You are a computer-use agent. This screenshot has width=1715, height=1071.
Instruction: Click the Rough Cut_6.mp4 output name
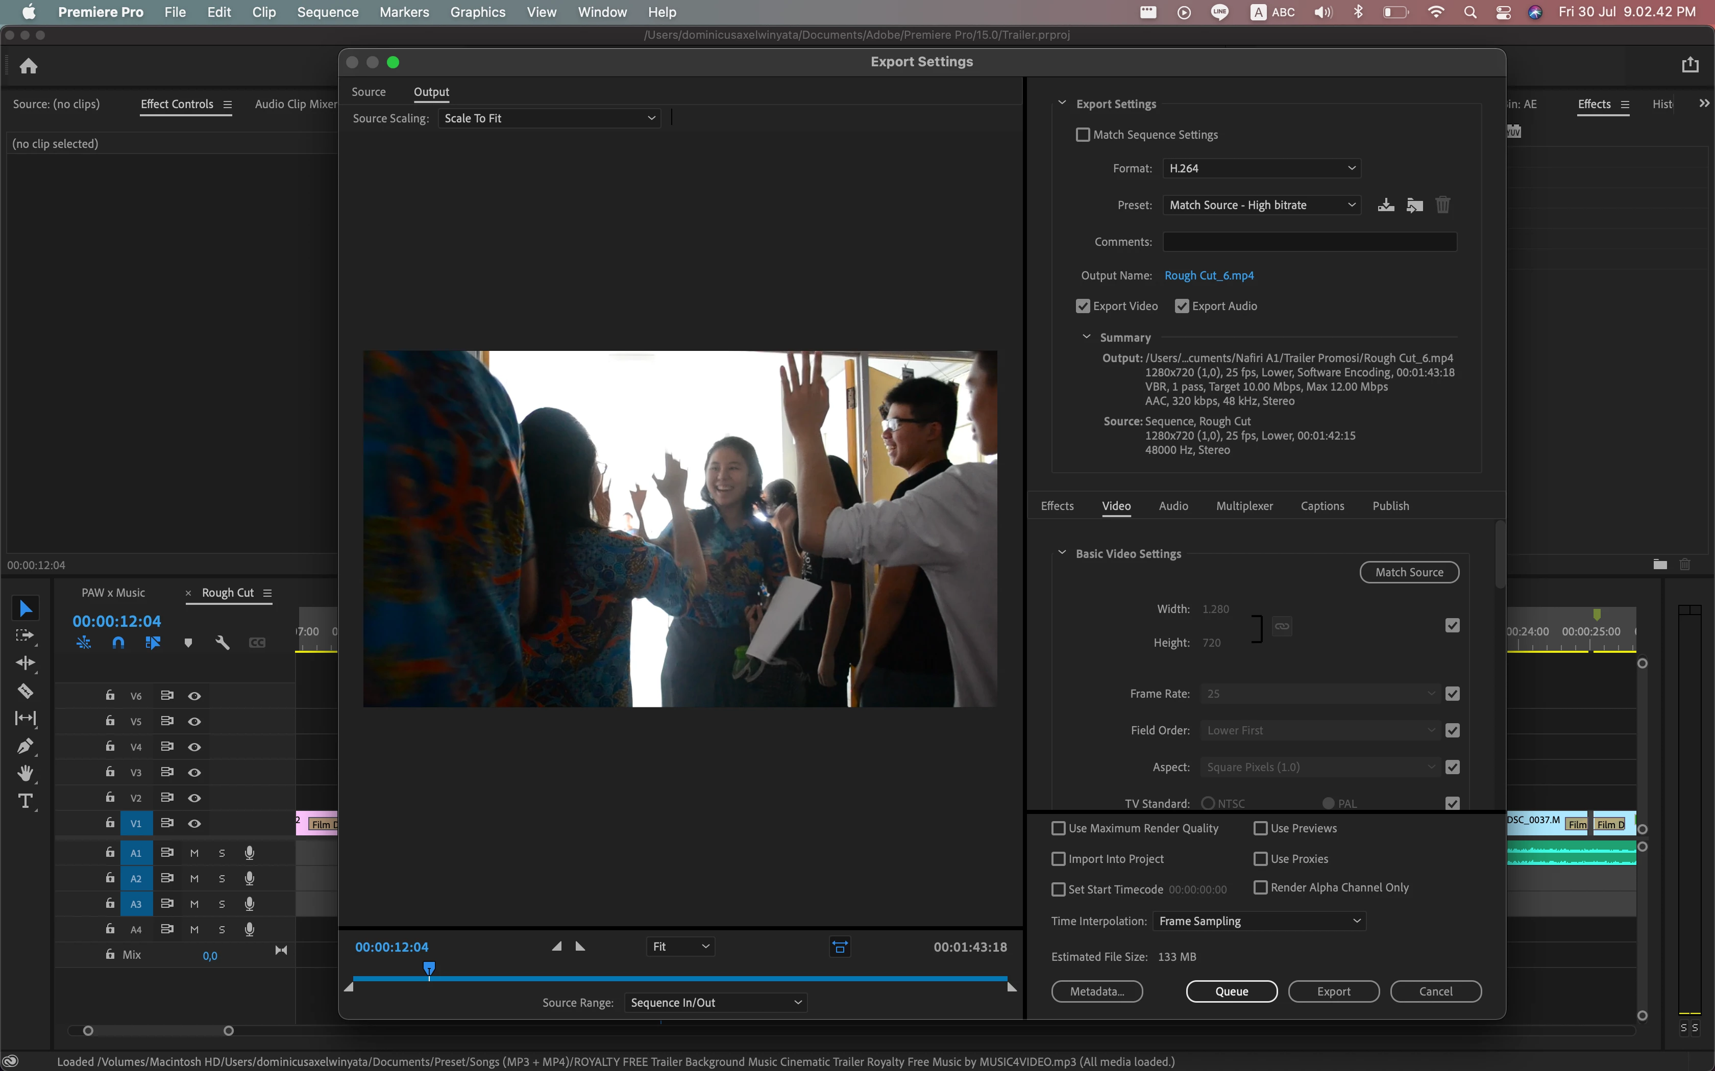(x=1209, y=275)
